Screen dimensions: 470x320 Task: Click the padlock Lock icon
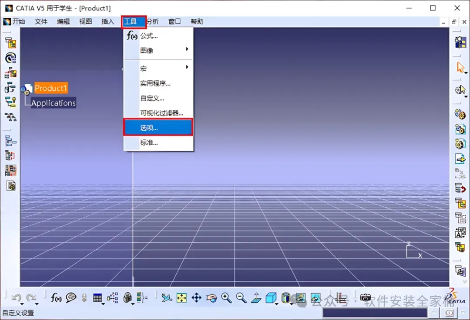[128, 297]
